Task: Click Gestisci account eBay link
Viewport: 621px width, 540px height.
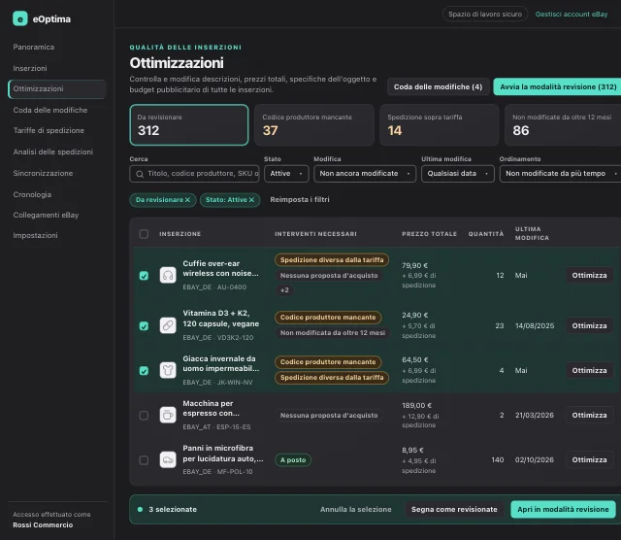Action: [572, 15]
